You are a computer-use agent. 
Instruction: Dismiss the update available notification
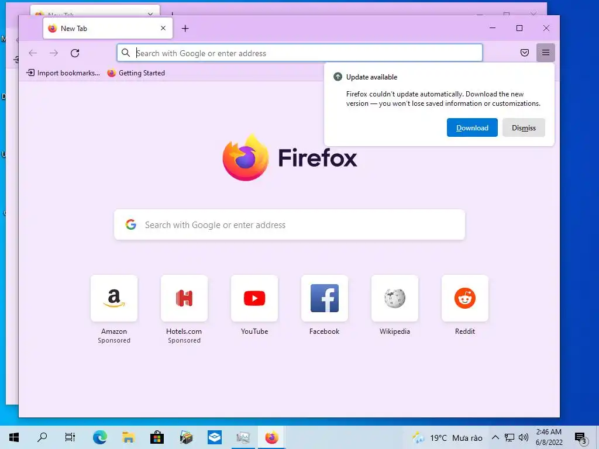(524, 127)
